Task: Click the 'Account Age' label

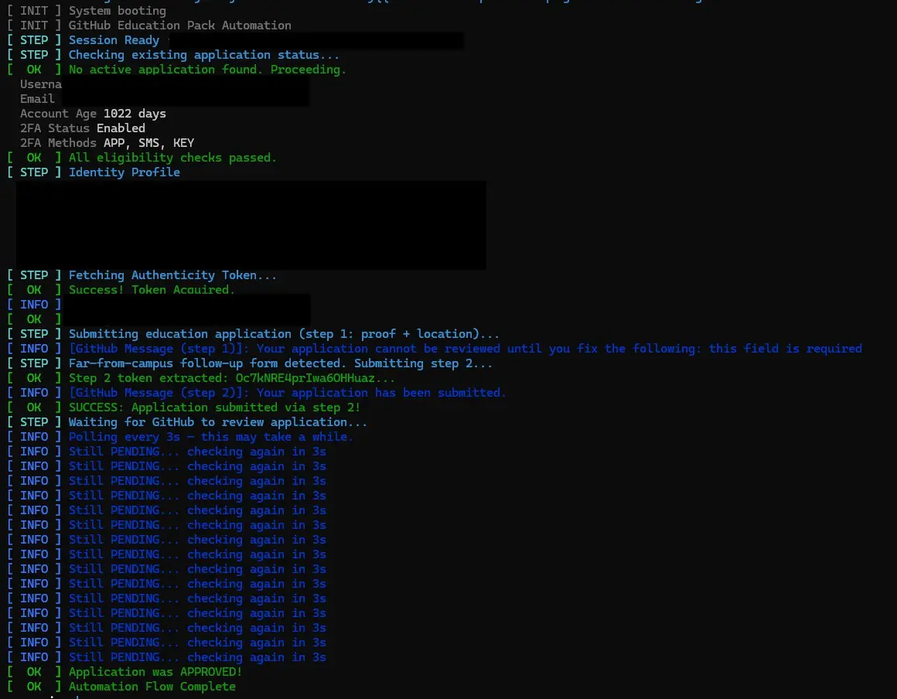Action: click(58, 114)
